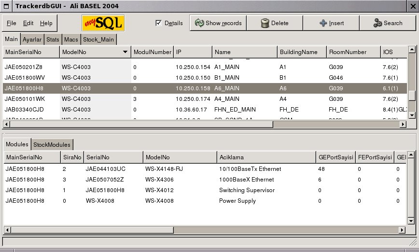
Task: Click the GEPortSayisi column header
Action: 335,157
